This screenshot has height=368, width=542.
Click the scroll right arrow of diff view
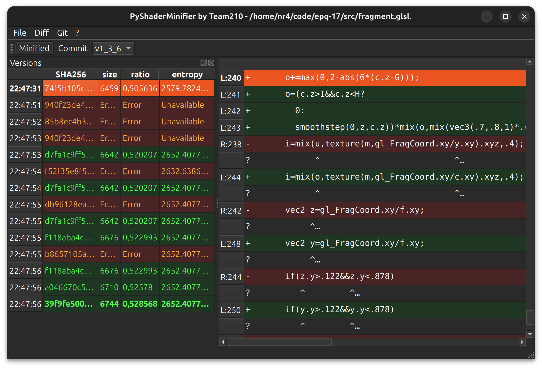click(x=522, y=342)
